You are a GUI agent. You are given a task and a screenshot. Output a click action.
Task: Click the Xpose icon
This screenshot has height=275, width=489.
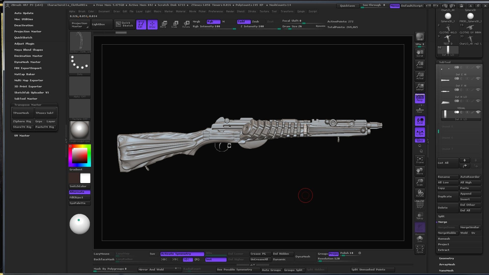pos(420,249)
